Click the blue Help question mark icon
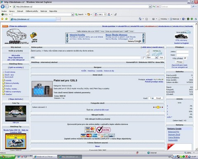This screenshot has width=198, height=159. (x=183, y=19)
